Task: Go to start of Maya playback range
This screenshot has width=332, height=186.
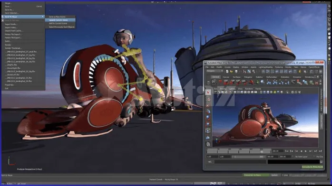Action: (287, 151)
